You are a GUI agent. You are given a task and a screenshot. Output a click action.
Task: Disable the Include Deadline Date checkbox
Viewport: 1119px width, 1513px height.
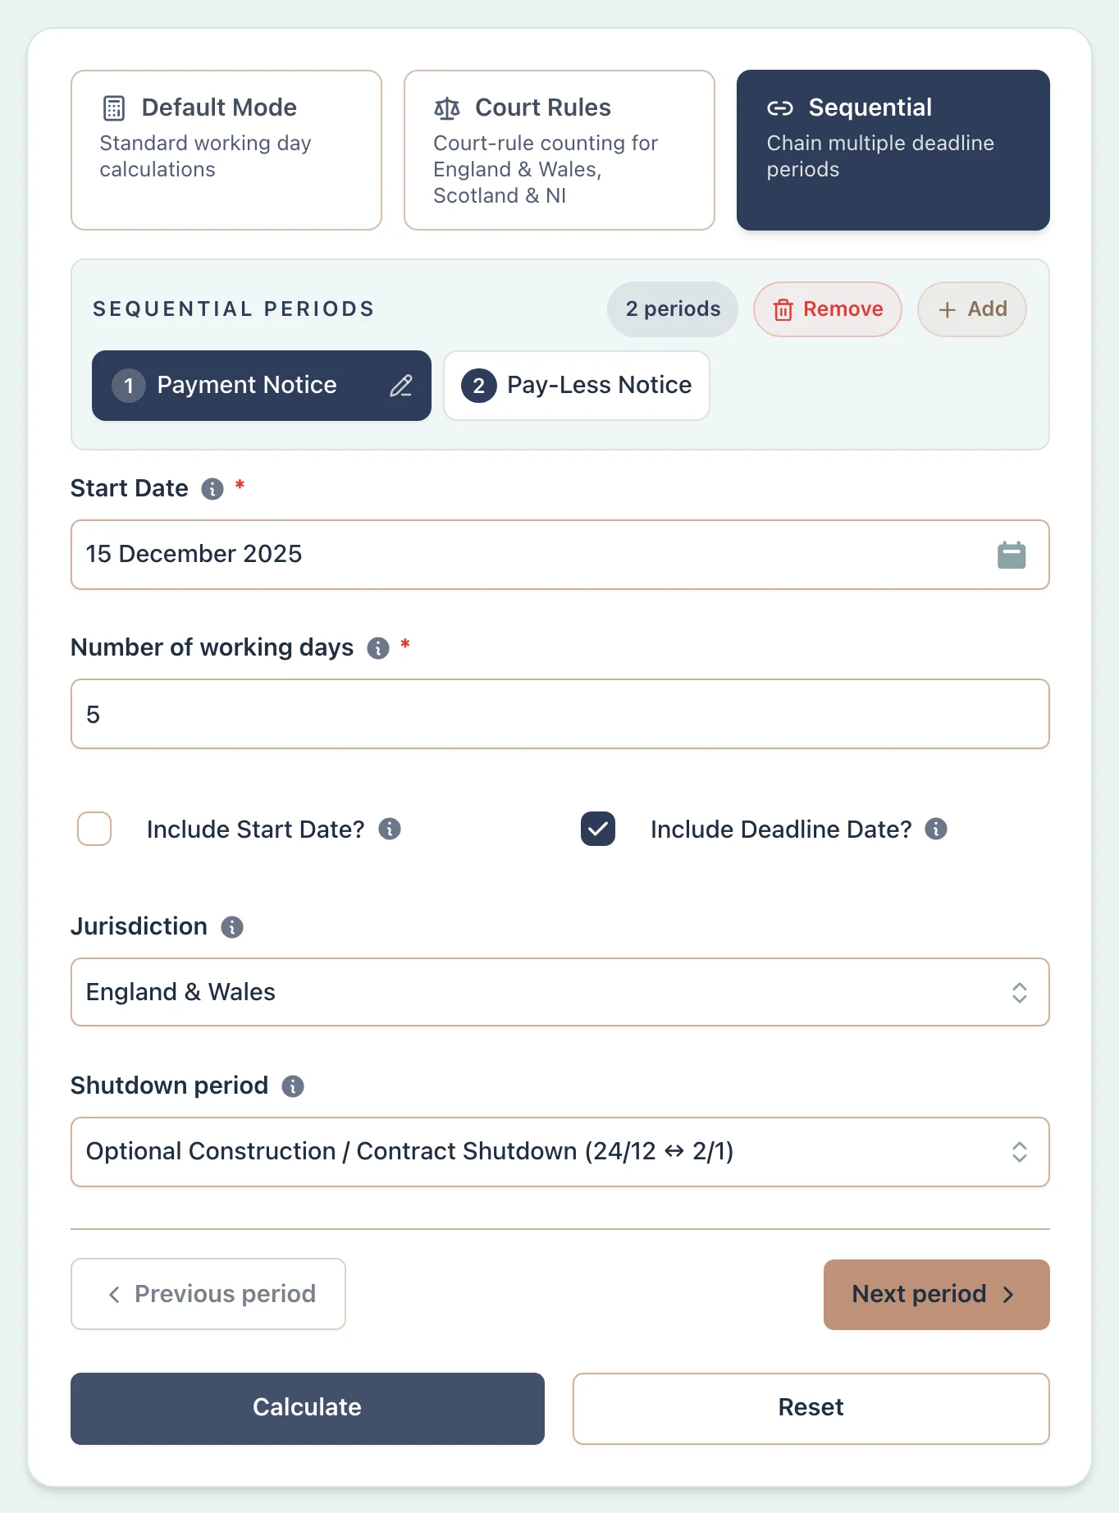[x=597, y=829]
